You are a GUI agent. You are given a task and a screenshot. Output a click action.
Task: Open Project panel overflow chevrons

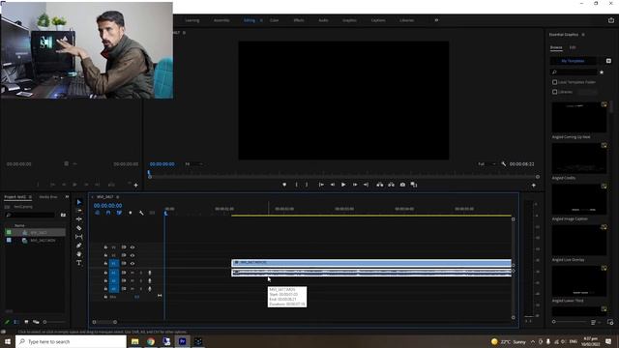pos(67,196)
